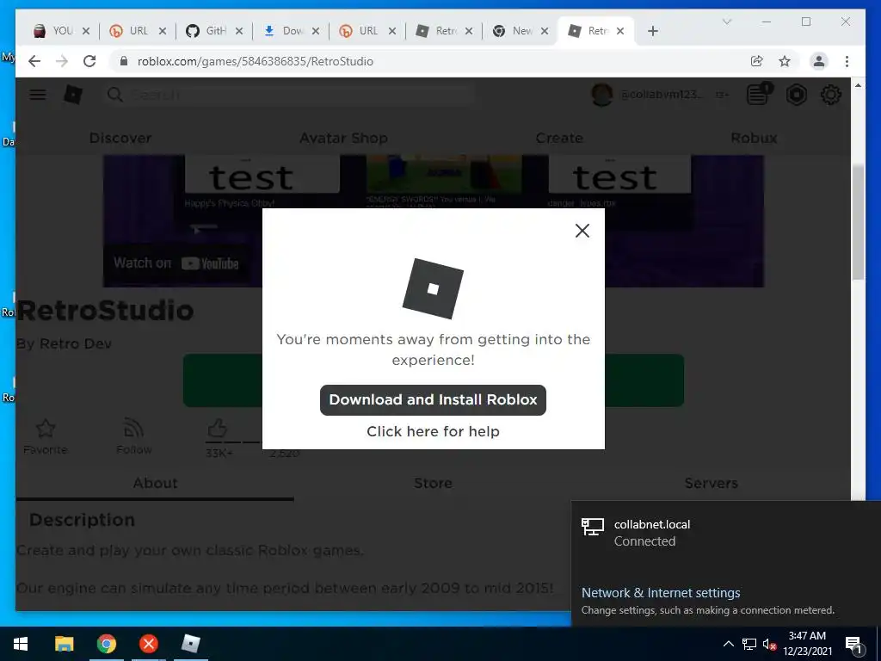Viewport: 881px width, 661px height.
Task: Switch to the second URL tab
Action: tap(360, 31)
